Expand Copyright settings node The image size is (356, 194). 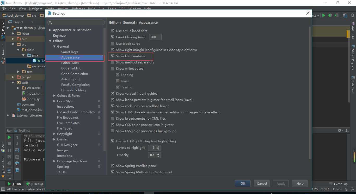pyautogui.click(x=54, y=134)
